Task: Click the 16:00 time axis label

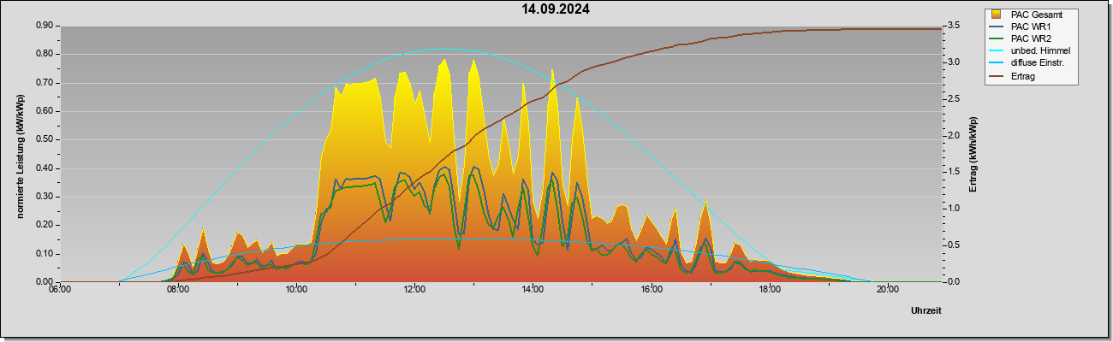Action: (x=651, y=289)
